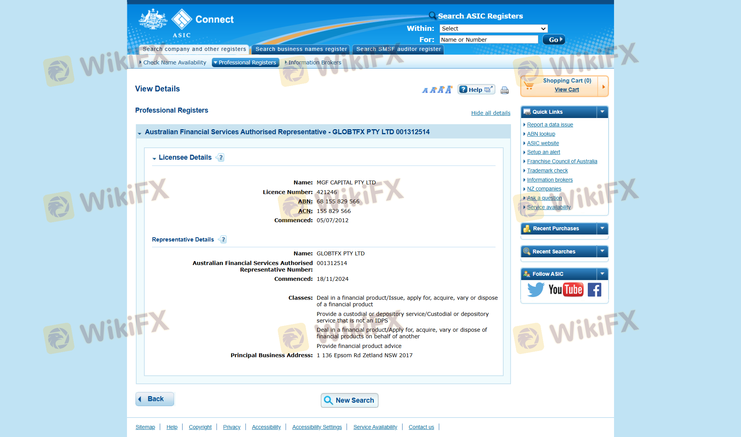Click the Hide all details link
Image resolution: width=741 pixels, height=437 pixels.
(491, 113)
